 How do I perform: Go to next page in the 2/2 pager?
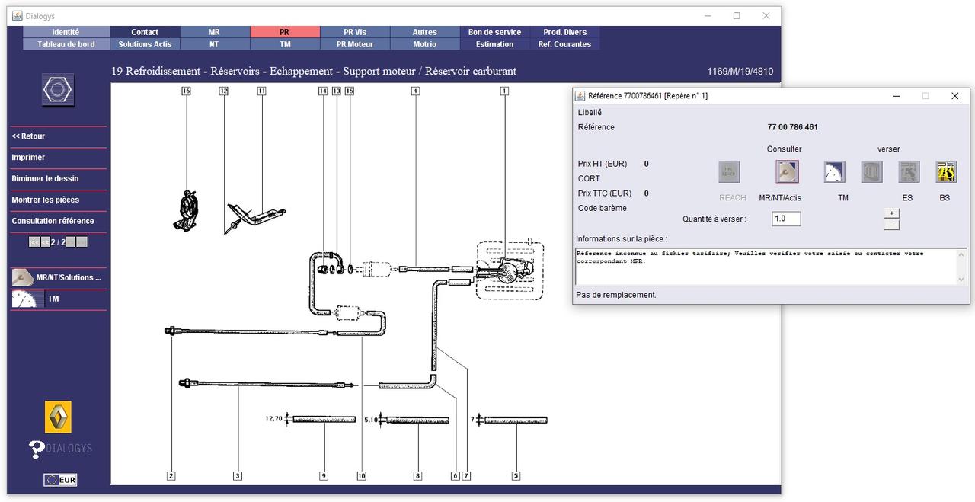click(70, 241)
